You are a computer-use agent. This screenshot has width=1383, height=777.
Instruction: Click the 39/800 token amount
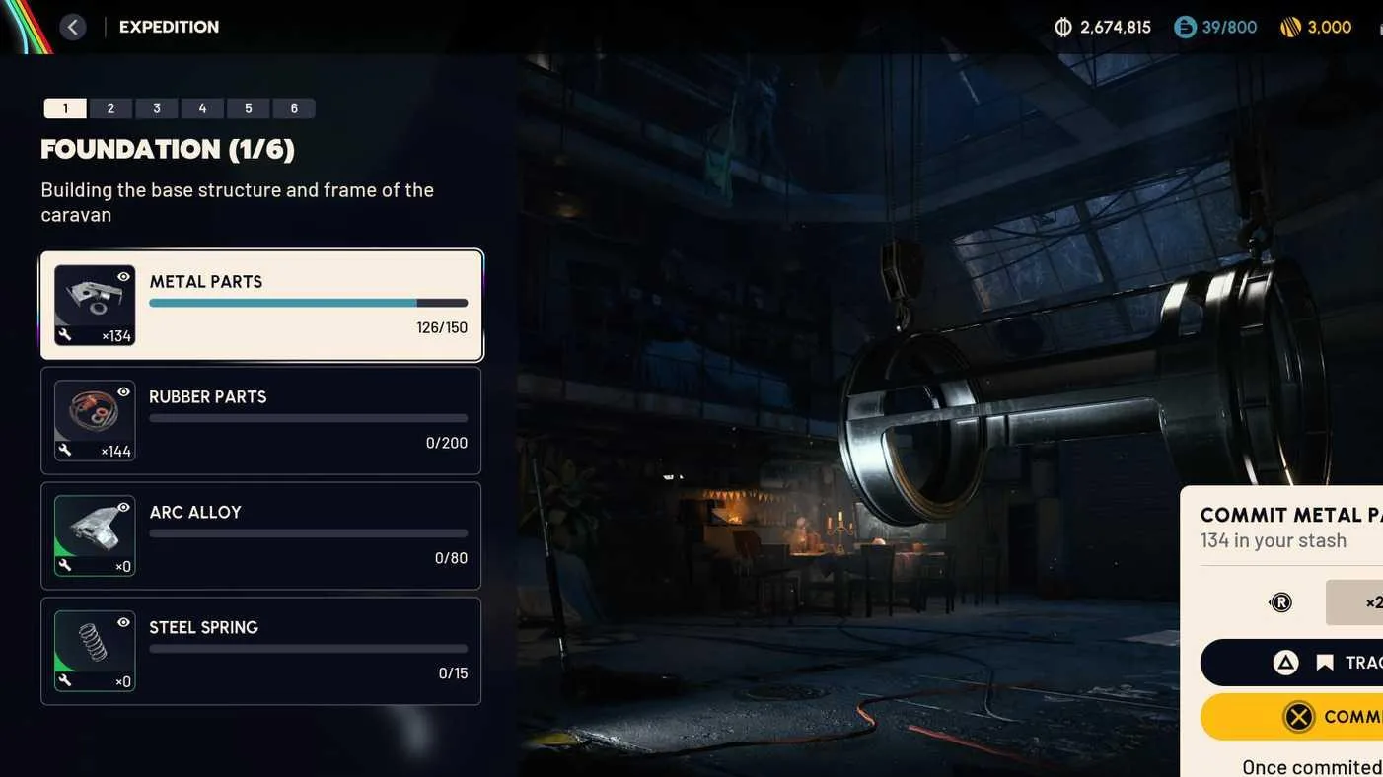tap(1229, 28)
